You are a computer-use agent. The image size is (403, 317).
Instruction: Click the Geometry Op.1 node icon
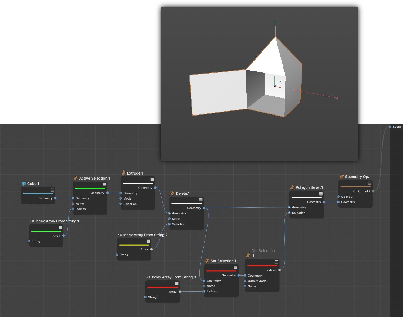[341, 177]
